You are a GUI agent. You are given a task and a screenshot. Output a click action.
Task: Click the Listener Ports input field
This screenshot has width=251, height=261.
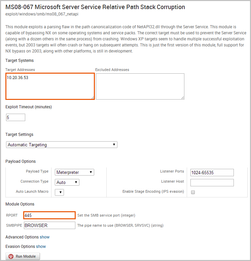coord(212,173)
